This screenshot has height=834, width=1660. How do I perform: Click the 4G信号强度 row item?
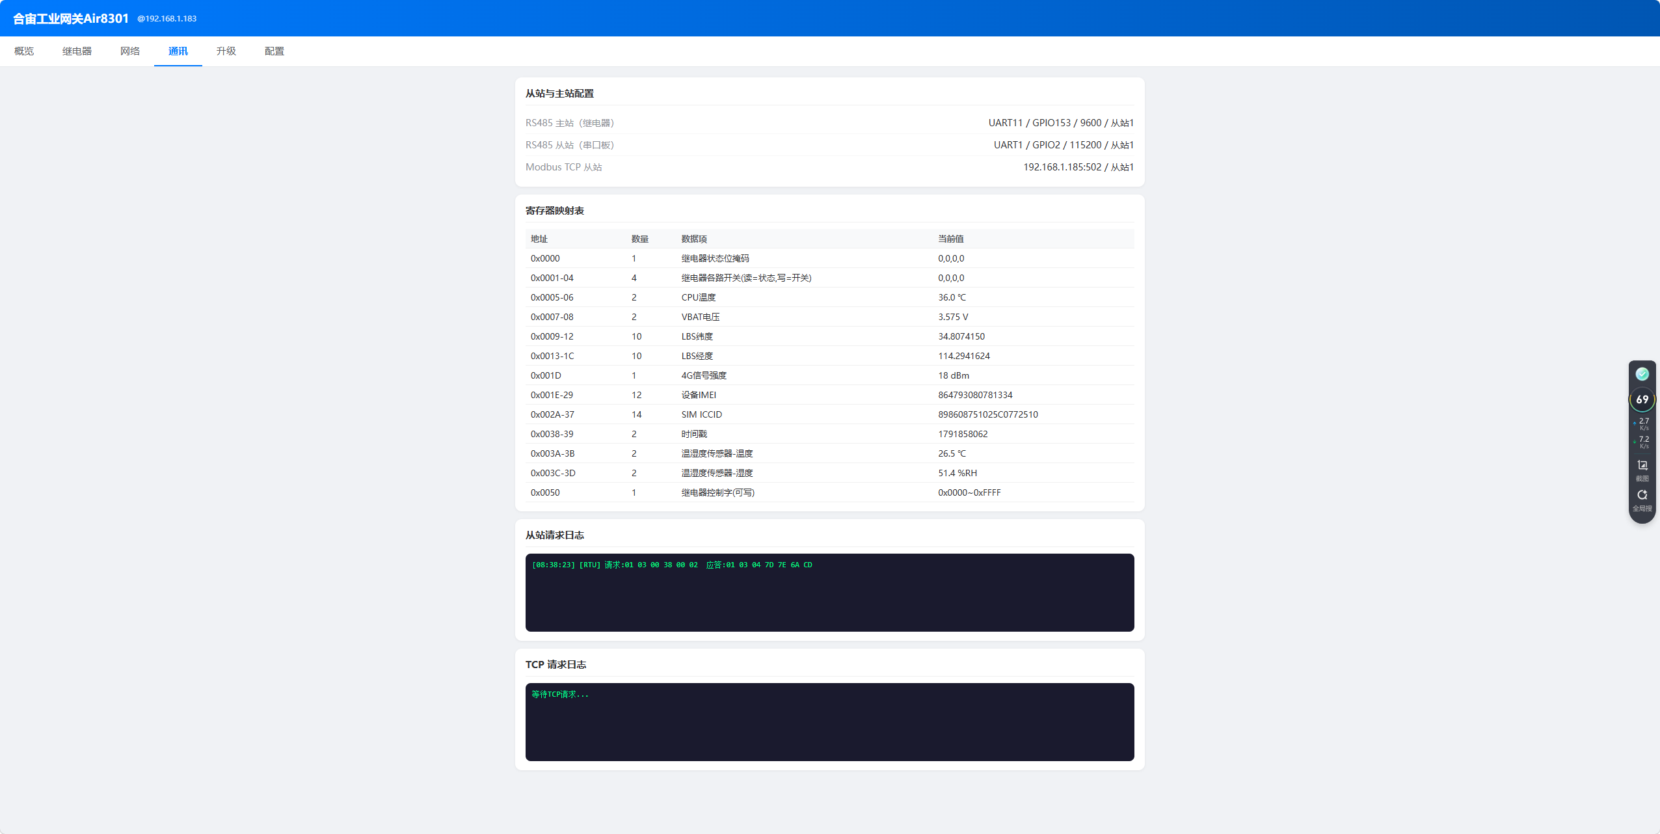(704, 375)
